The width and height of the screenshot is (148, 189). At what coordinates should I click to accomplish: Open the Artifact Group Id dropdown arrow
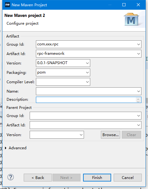coord(139,44)
